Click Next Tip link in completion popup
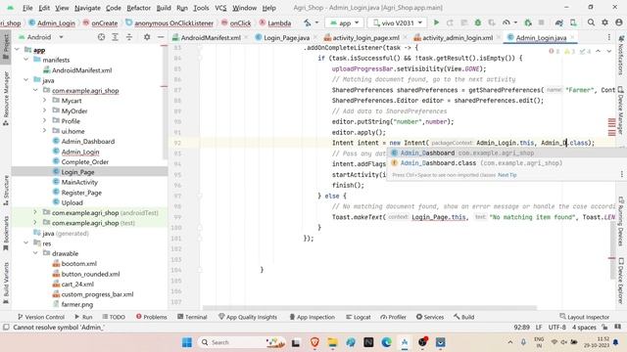 [x=507, y=175]
